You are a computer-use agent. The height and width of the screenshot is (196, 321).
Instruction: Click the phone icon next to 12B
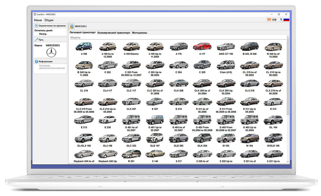[269, 19]
